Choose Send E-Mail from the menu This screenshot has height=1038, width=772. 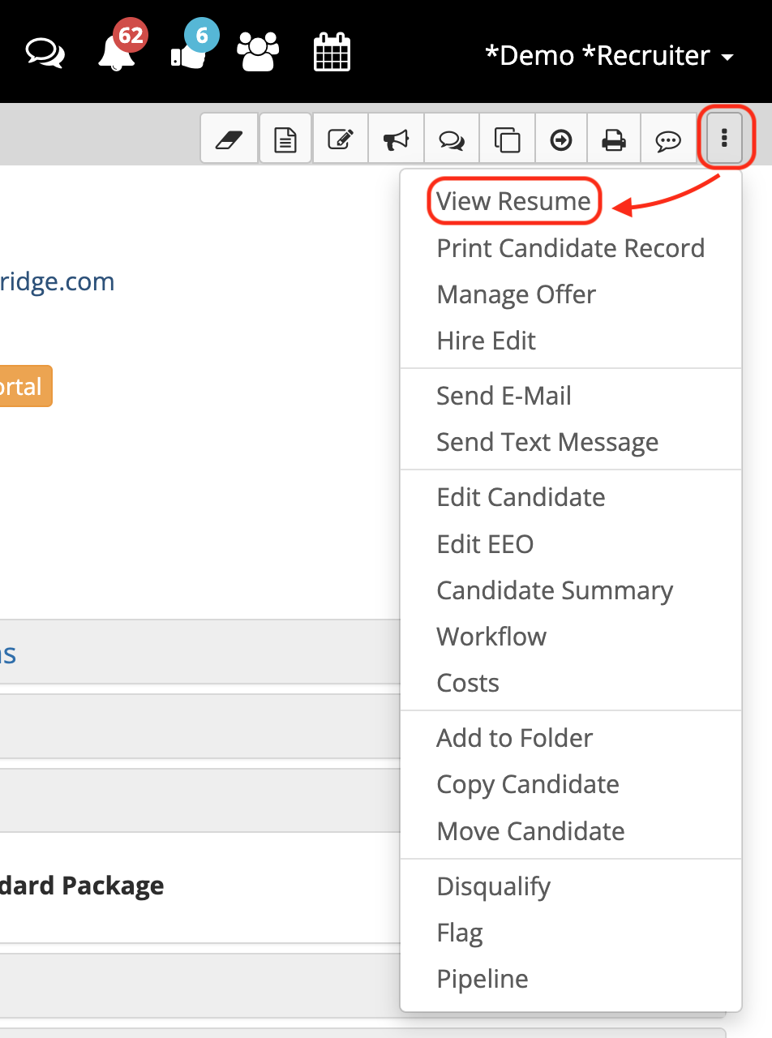click(x=504, y=395)
